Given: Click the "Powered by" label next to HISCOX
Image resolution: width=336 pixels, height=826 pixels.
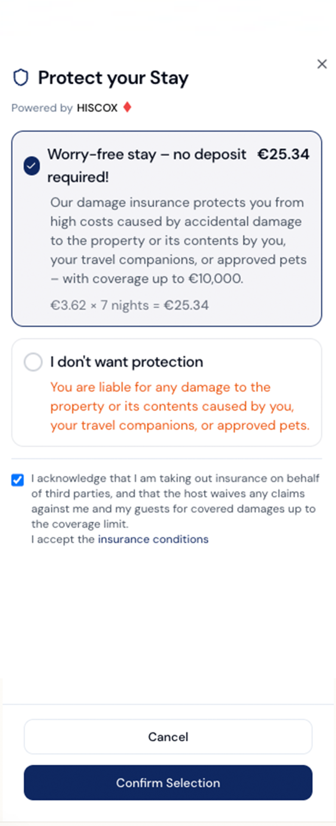Looking at the screenshot, I should 42,108.
